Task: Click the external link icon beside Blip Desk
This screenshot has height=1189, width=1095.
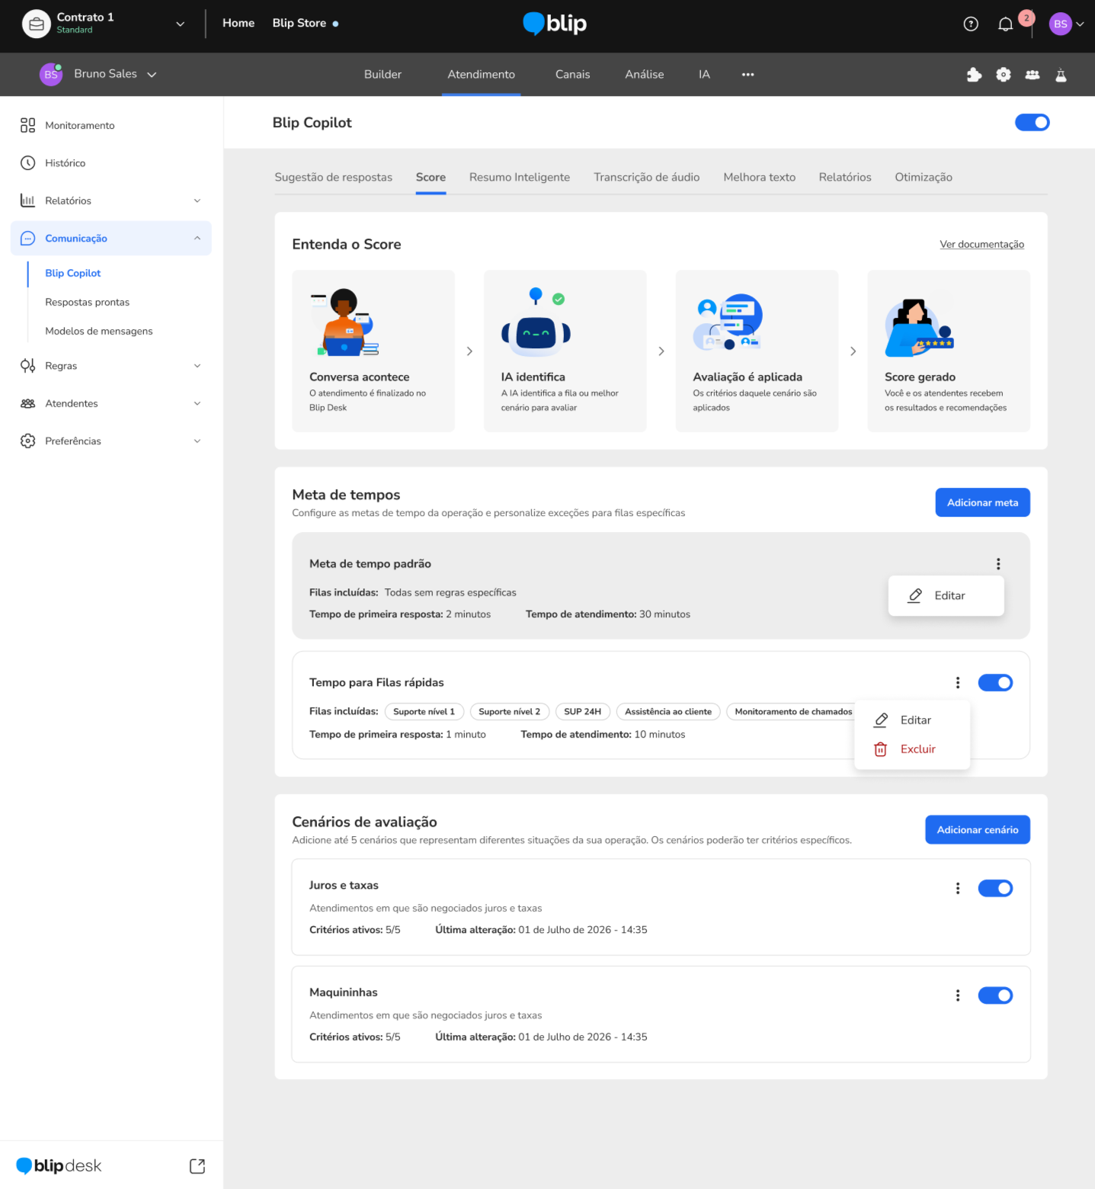Action: pyautogui.click(x=197, y=1166)
